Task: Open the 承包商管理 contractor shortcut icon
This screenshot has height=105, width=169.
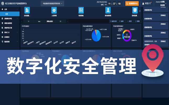Action: coord(108,10)
